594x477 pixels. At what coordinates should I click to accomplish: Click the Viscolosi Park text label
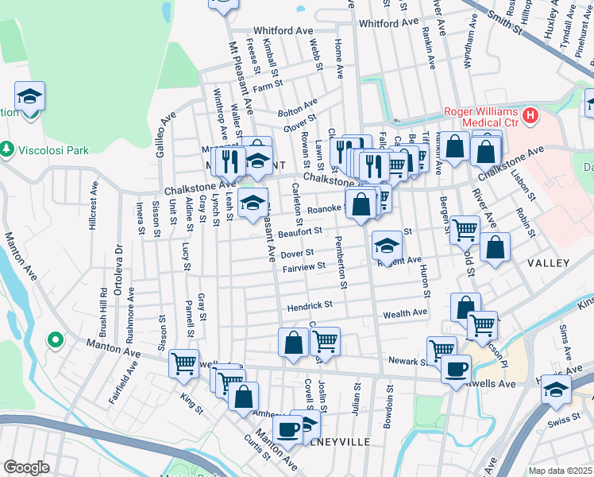tap(50, 149)
